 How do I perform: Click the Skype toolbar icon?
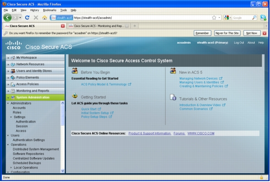click(x=263, y=17)
